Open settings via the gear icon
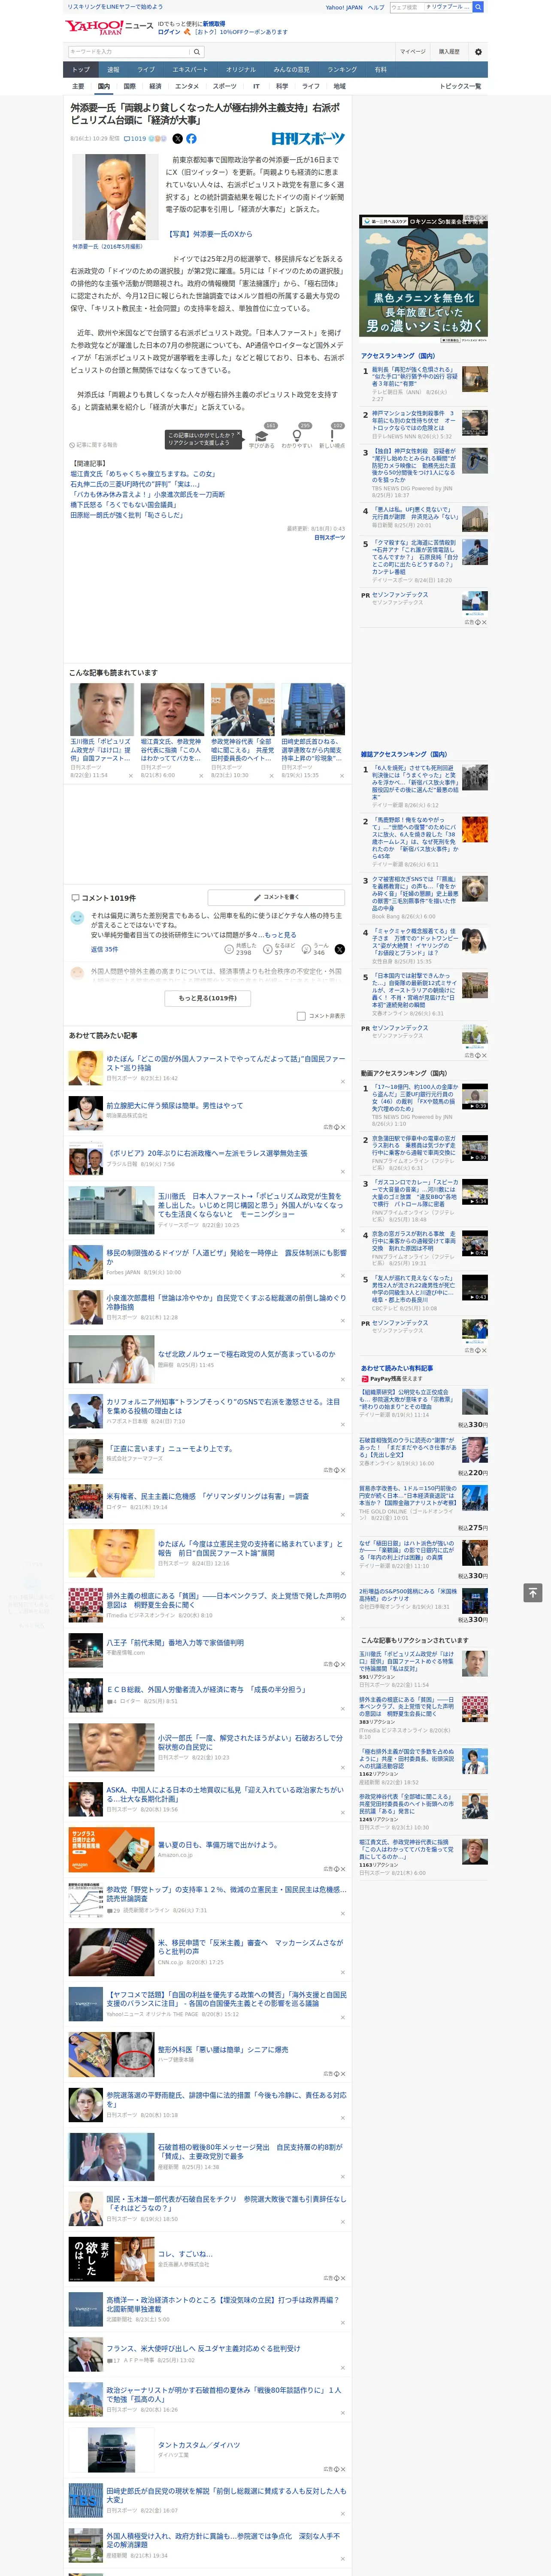The width and height of the screenshot is (551, 2576). tap(478, 52)
